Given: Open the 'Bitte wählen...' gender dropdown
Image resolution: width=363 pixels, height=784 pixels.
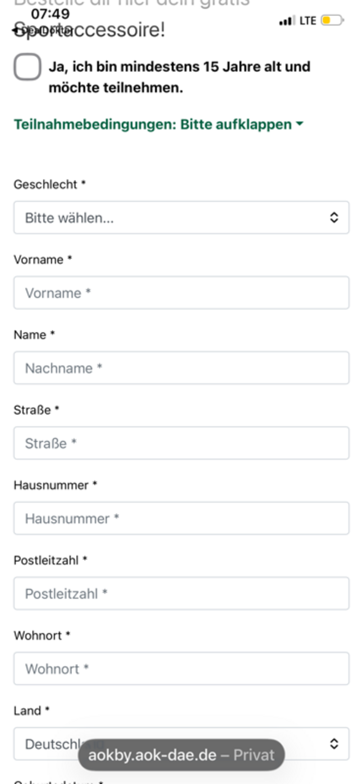Looking at the screenshot, I should pos(181,217).
